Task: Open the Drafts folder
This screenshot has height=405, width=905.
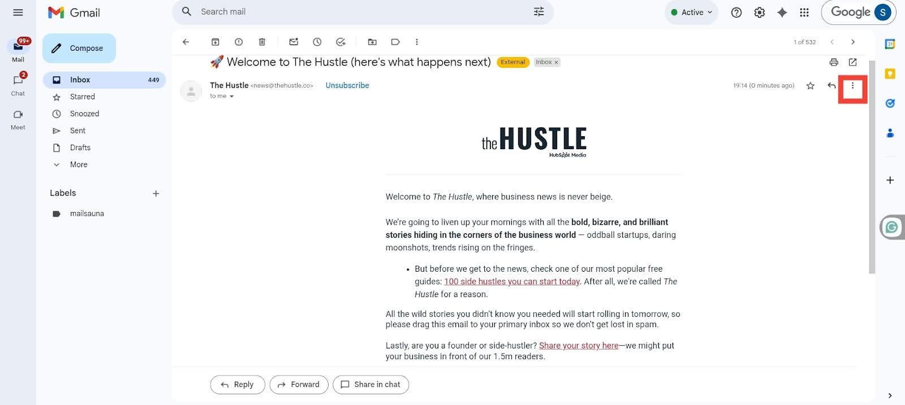Action: tap(80, 147)
